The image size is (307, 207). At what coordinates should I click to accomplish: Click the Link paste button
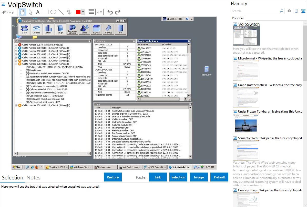click(158, 177)
